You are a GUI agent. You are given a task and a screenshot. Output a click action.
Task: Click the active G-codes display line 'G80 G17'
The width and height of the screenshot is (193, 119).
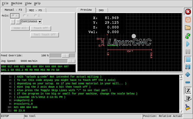(x=35, y=67)
